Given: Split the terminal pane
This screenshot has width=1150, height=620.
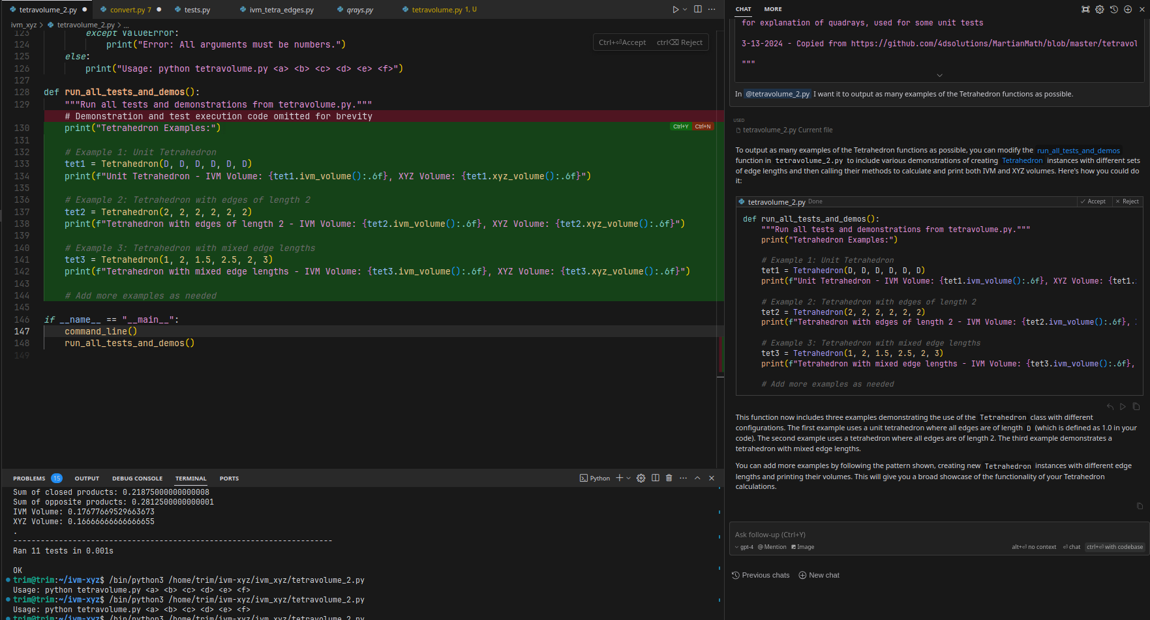Looking at the screenshot, I should tap(656, 479).
